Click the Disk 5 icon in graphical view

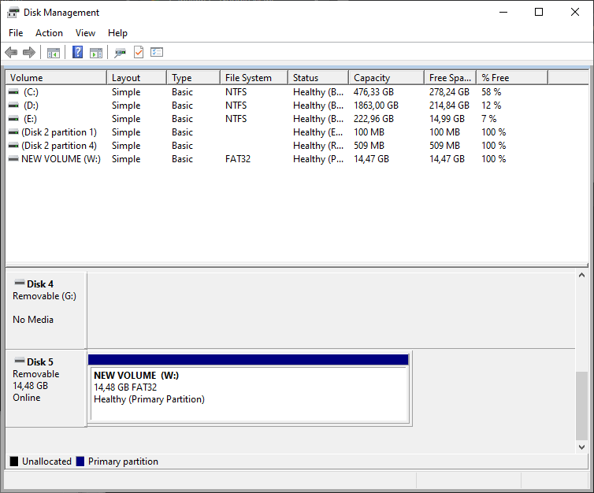point(20,361)
